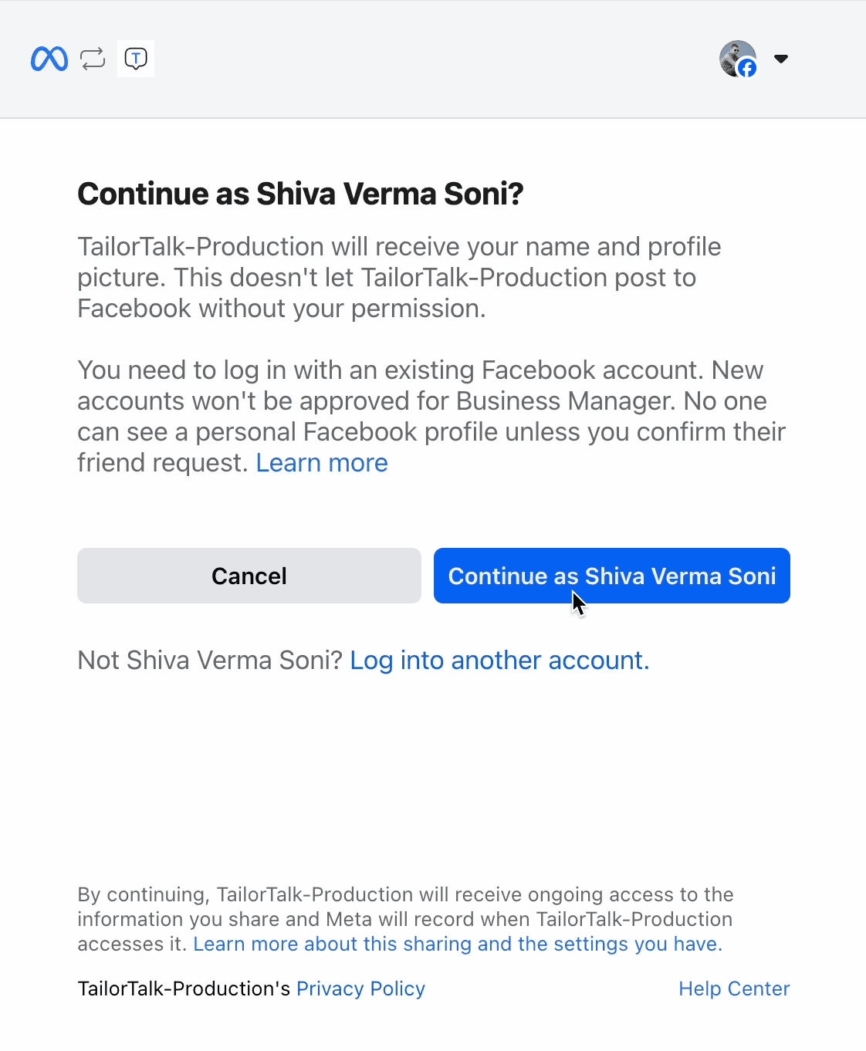866x1051 pixels.
Task: Click the Cancel button
Action: pos(249,576)
